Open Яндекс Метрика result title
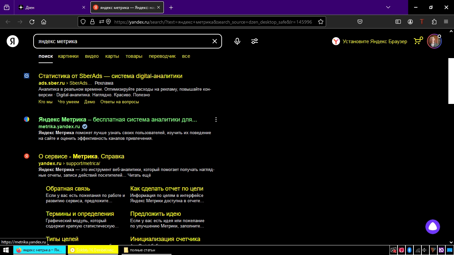Viewport: 454px width, 255px height. tap(118, 120)
